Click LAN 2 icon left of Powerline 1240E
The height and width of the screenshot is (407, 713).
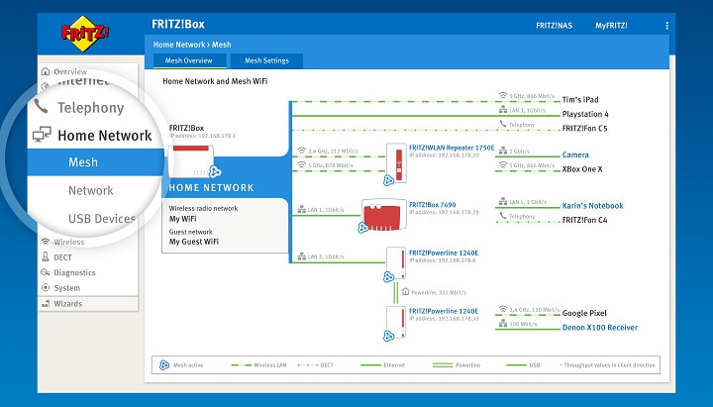pyautogui.click(x=301, y=256)
